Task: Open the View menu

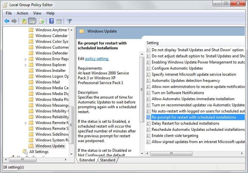Action: [x=37, y=13]
